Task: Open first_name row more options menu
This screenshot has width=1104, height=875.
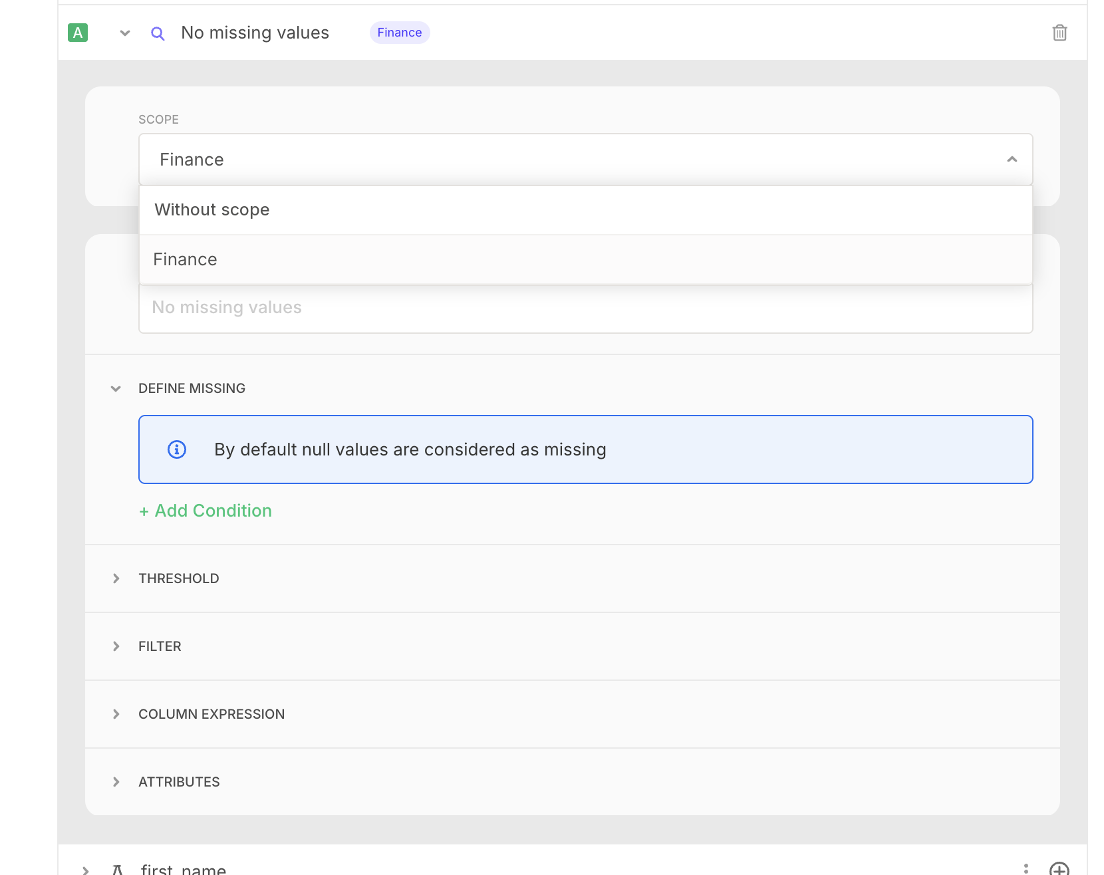Action: tap(1026, 868)
